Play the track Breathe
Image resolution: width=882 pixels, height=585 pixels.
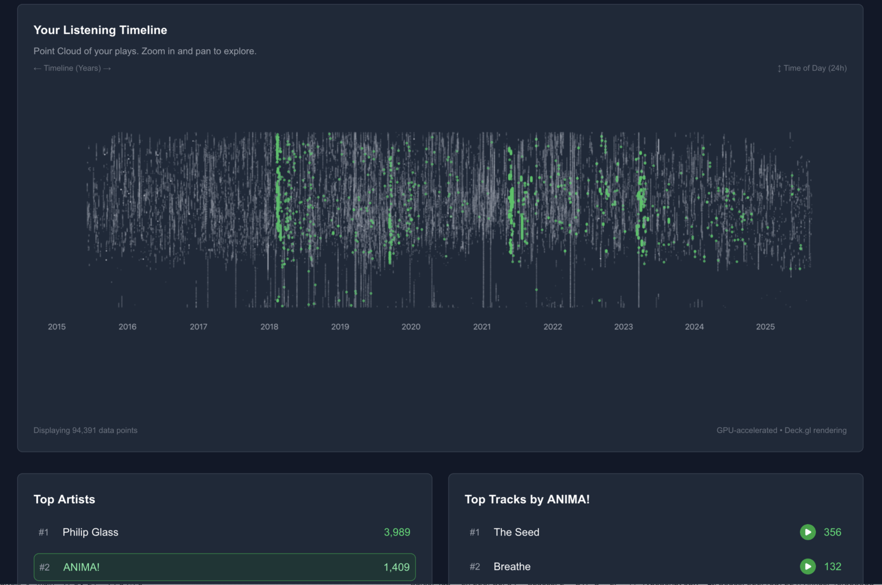807,567
